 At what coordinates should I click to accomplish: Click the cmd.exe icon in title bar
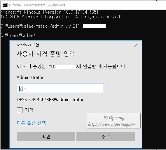(5, 5)
